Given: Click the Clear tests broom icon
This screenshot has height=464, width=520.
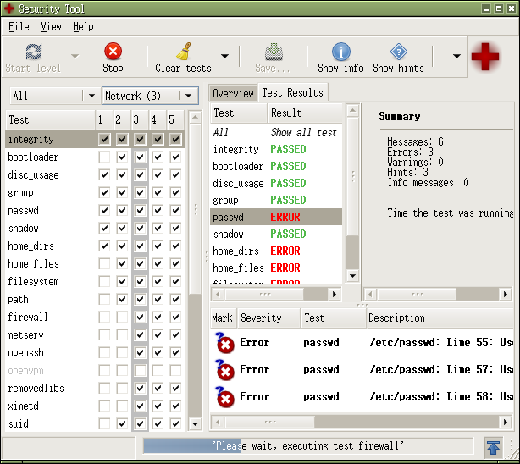Looking at the screenshot, I should tap(183, 52).
